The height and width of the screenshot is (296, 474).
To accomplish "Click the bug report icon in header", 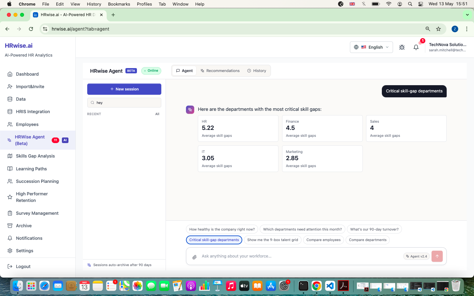I will [x=402, y=47].
